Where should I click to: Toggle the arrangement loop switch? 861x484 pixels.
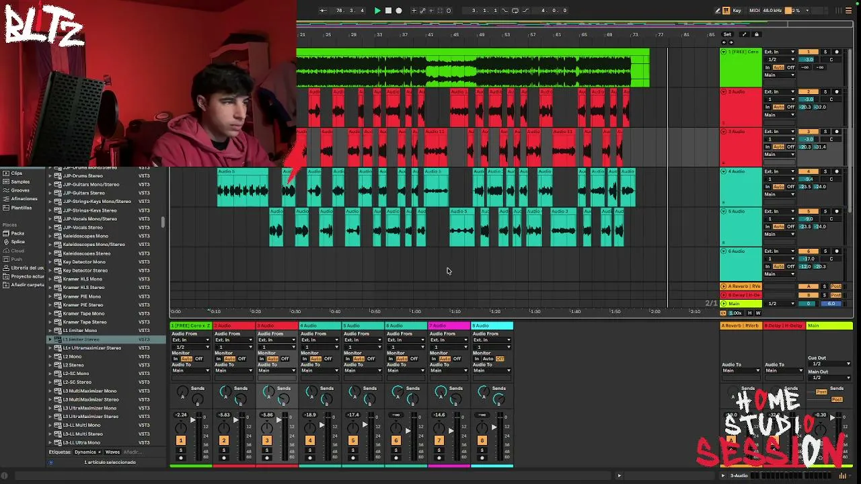(515, 11)
